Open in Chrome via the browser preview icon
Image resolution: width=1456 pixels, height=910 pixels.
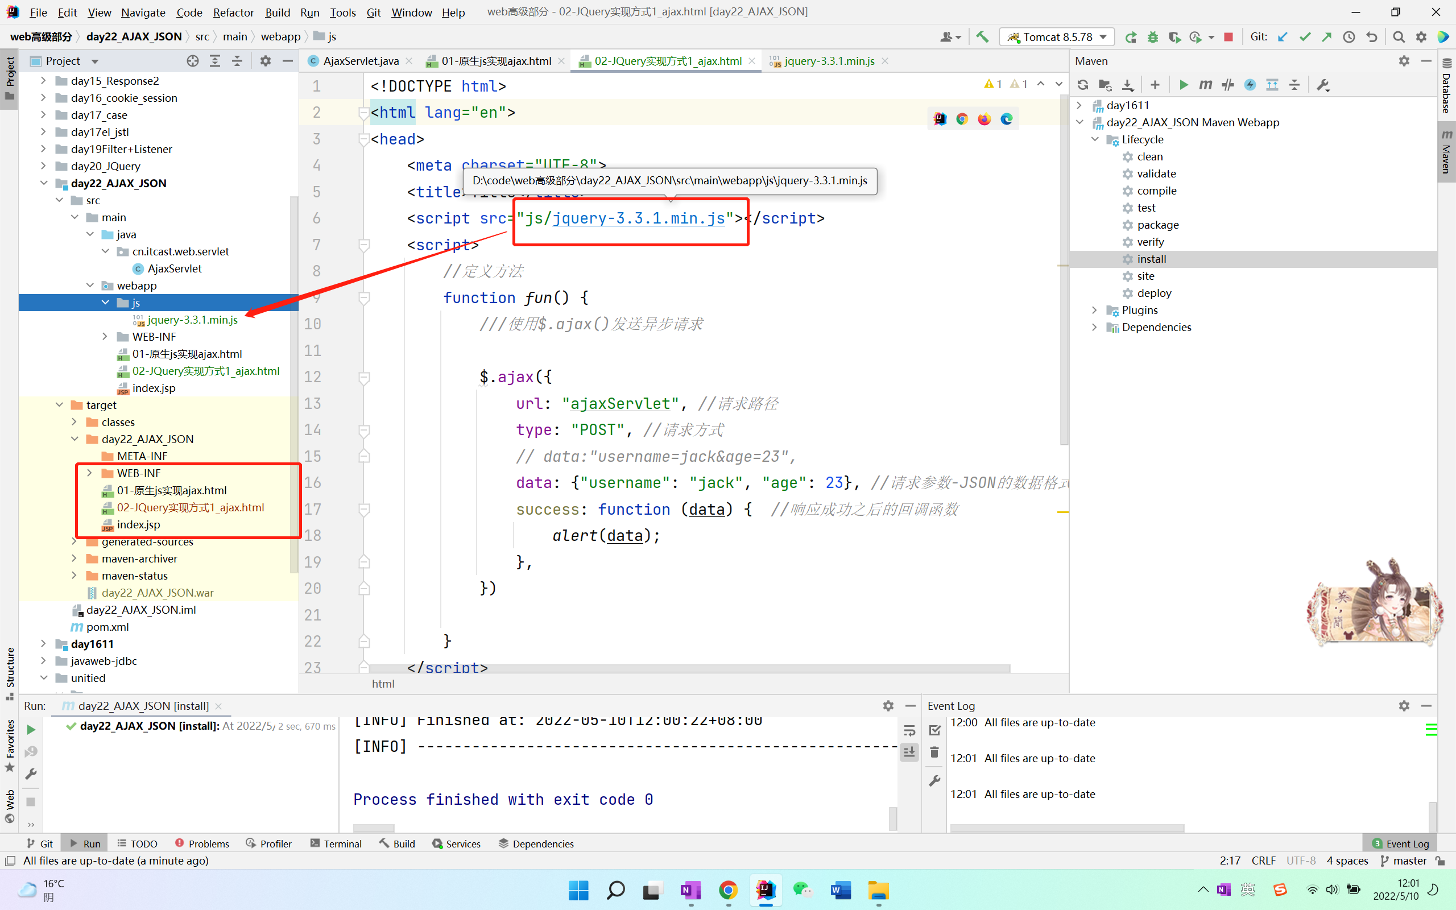962,119
